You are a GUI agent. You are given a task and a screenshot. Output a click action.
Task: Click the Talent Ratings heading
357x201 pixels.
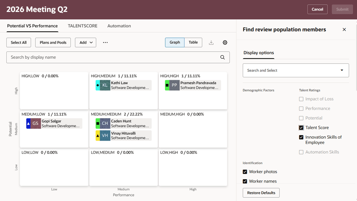(310, 90)
